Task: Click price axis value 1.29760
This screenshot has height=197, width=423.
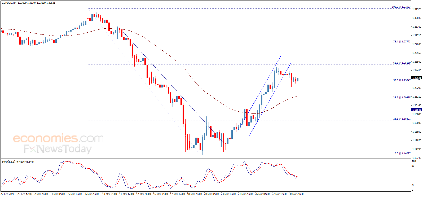Action: [x=417, y=27]
